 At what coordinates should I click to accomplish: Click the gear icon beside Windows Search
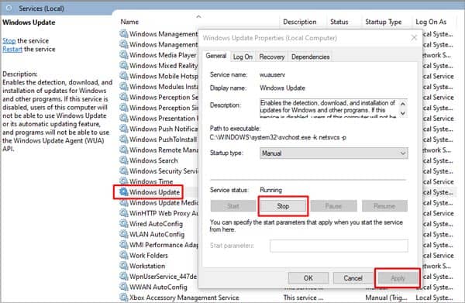124,160
